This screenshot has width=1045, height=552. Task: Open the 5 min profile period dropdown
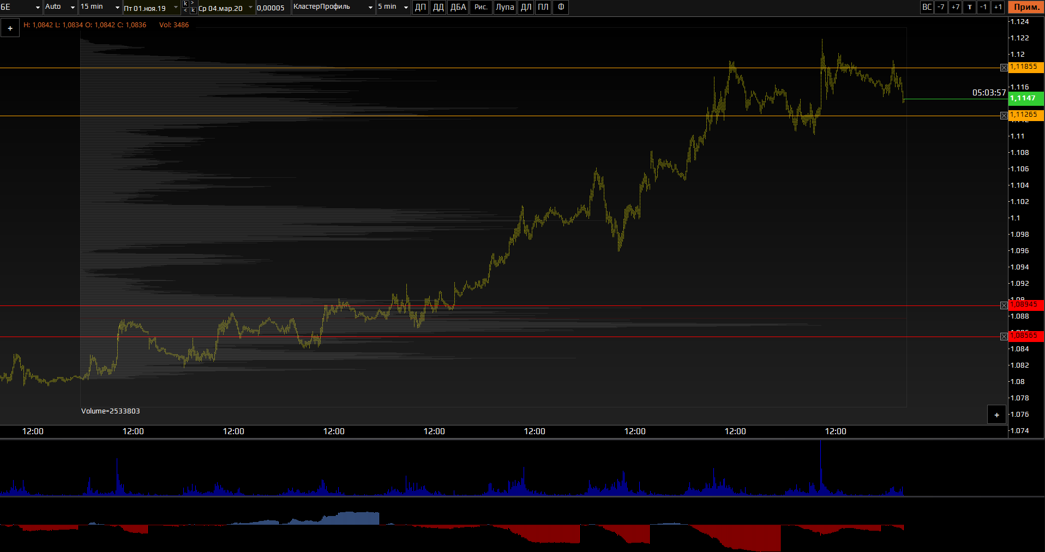393,7
